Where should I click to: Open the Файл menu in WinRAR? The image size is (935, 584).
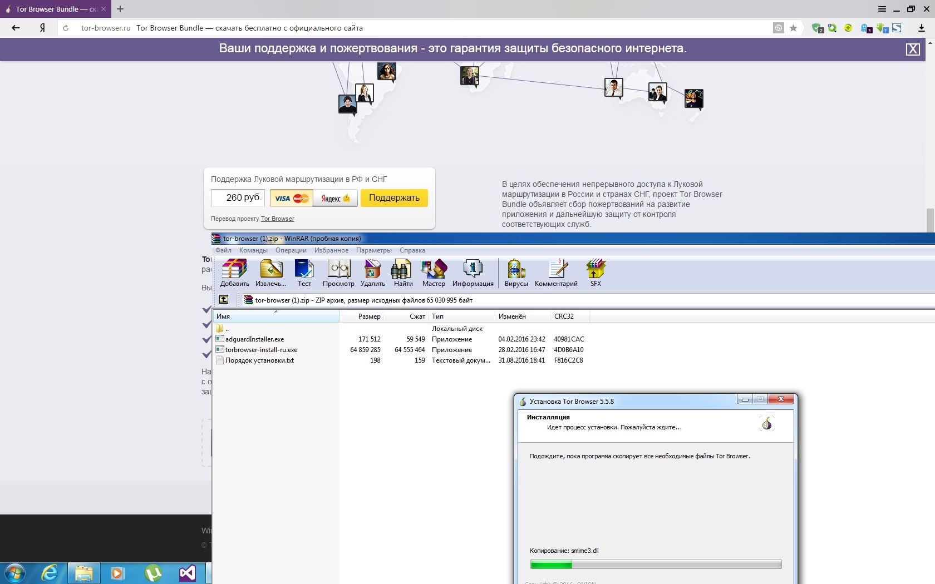click(223, 250)
